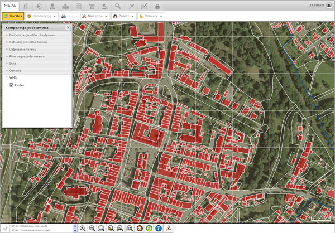Click the ZALOGUJ login link

click(x=317, y=5)
